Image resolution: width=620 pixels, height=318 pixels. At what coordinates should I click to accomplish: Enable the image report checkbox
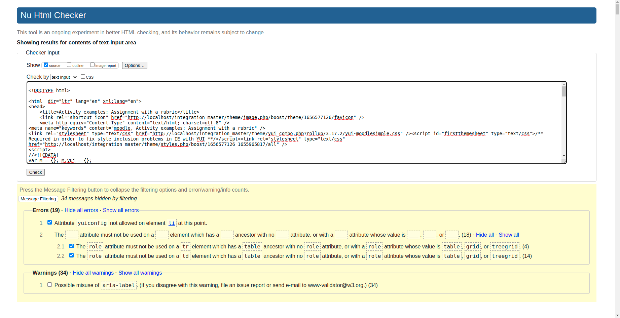[x=92, y=65]
